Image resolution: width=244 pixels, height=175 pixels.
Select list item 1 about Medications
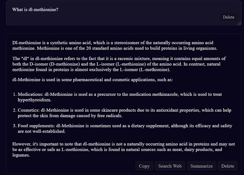(120, 97)
